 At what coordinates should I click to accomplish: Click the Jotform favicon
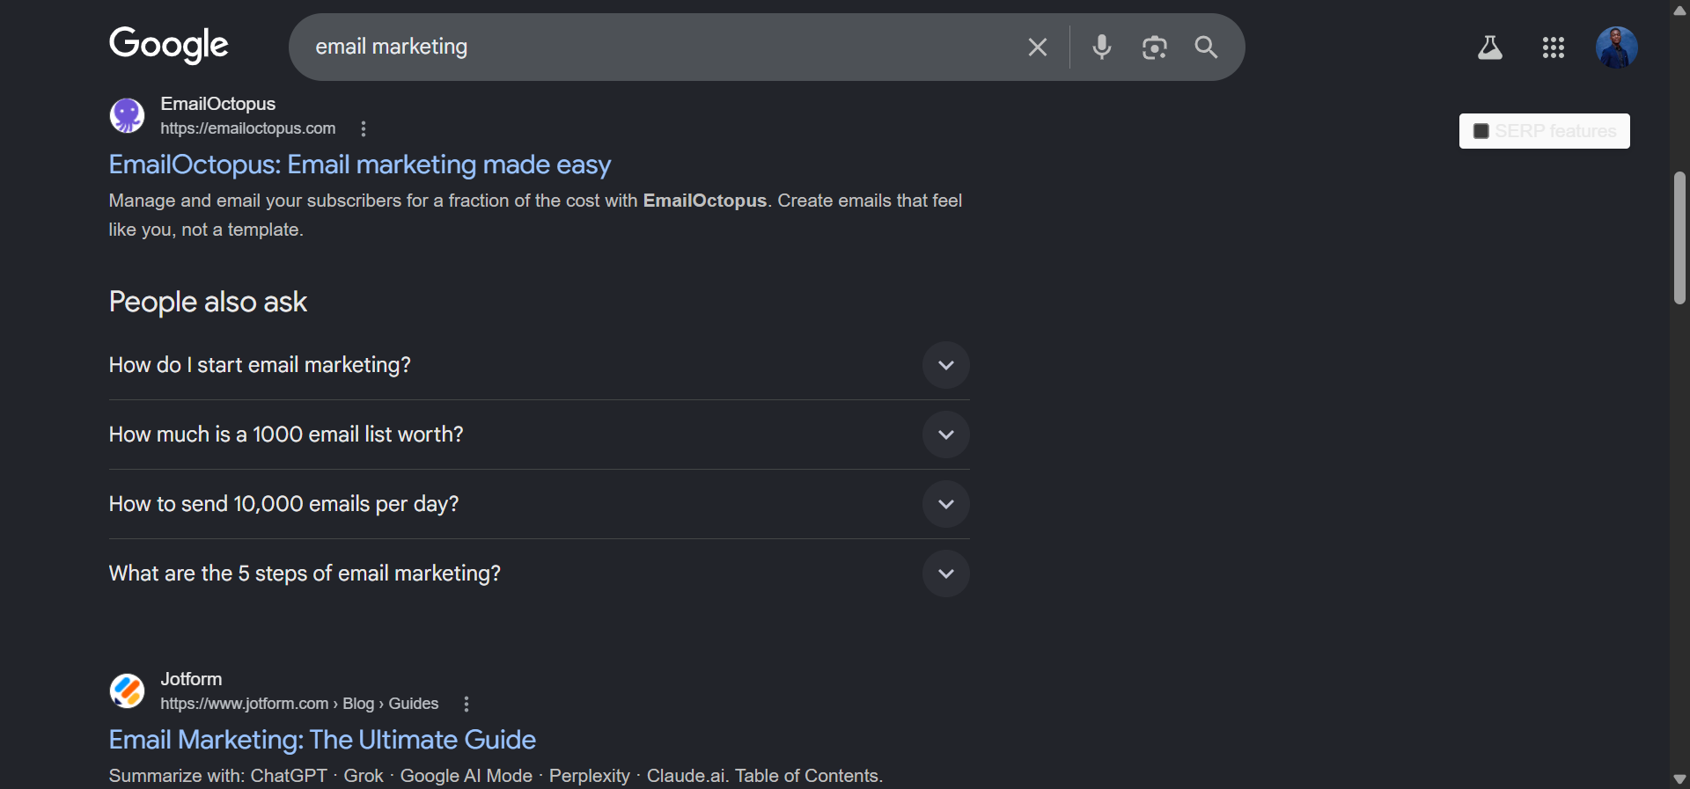pyautogui.click(x=127, y=690)
